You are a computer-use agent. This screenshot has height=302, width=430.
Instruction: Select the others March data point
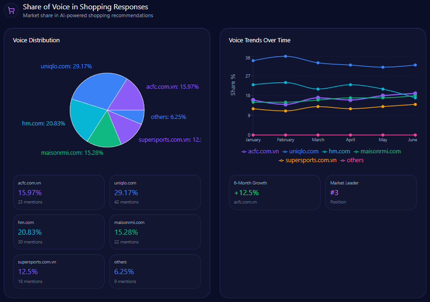click(x=318, y=135)
